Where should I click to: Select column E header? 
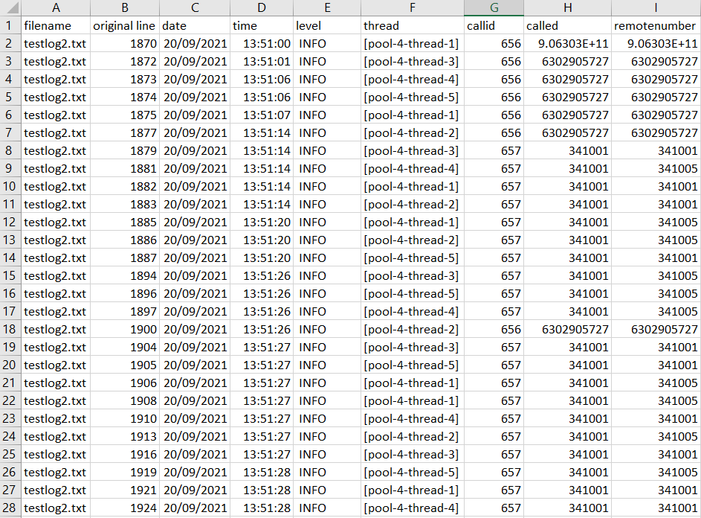[x=327, y=7]
